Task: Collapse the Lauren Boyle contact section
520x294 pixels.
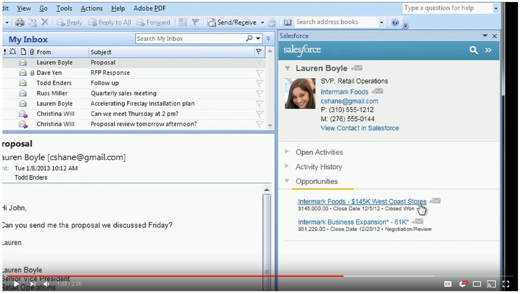Action: click(287, 68)
